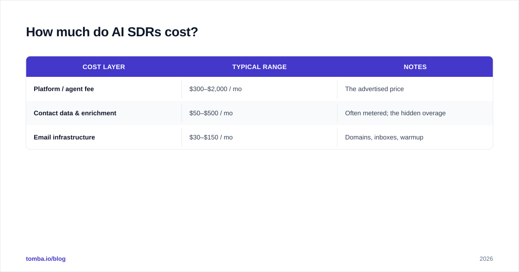Select the COST LAYER column header
The width and height of the screenshot is (519, 272).
tap(104, 67)
